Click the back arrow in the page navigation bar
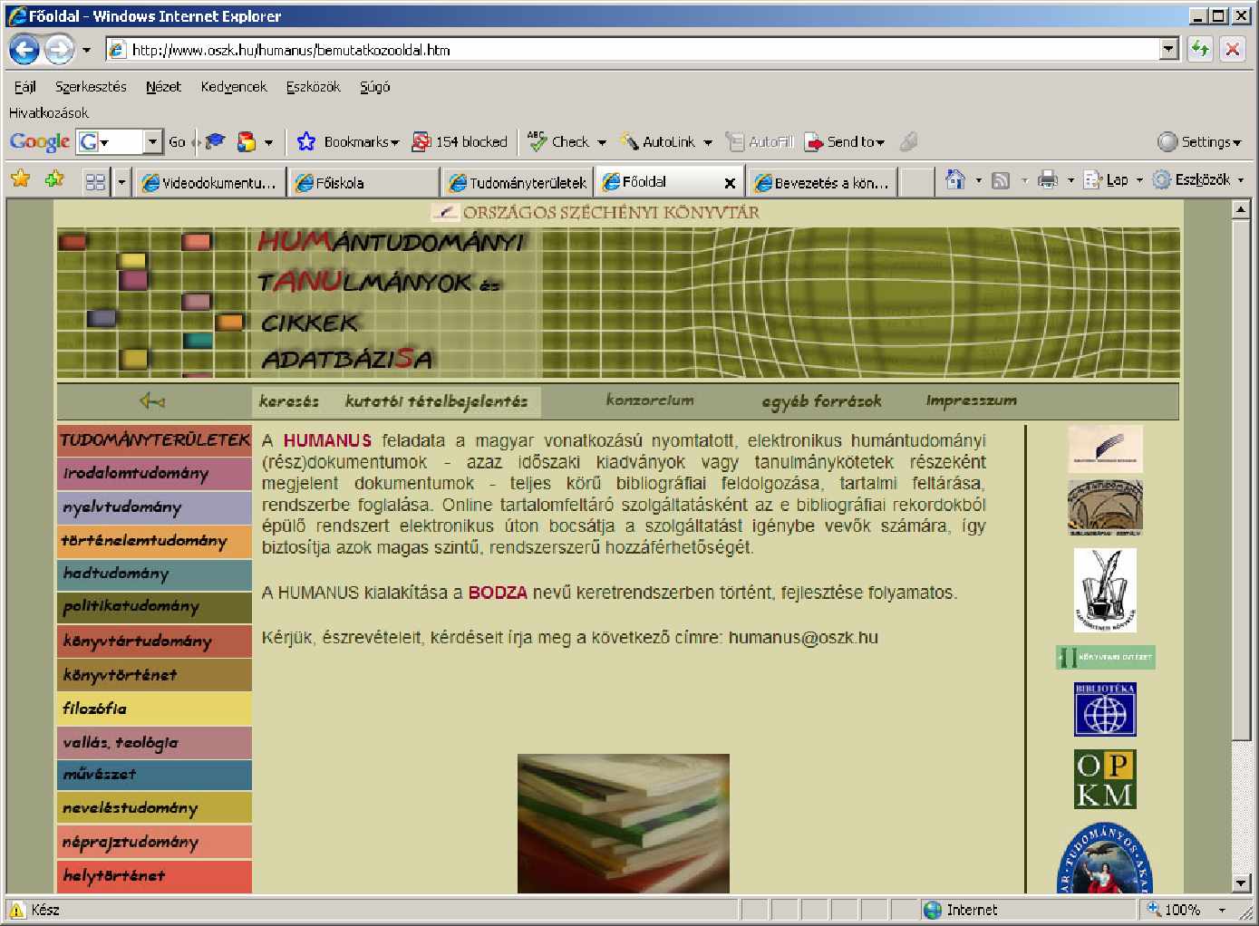Viewport: 1259px width, 926px height. coord(152,400)
